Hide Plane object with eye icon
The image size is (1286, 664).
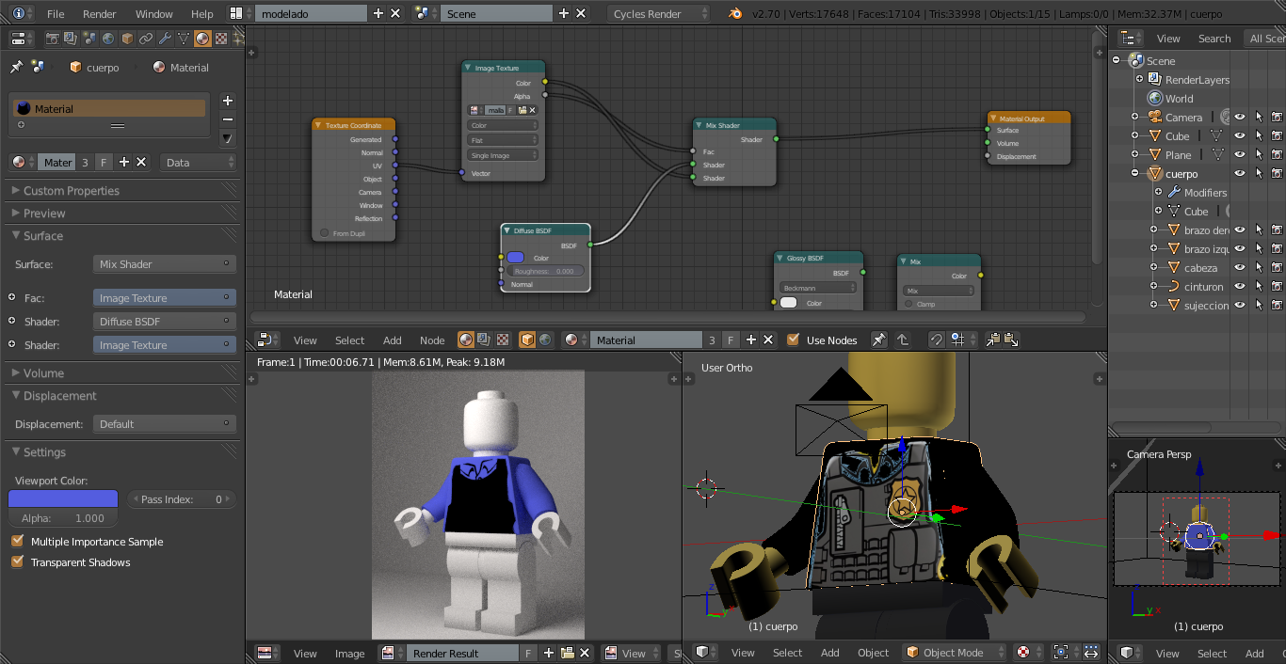pos(1240,155)
